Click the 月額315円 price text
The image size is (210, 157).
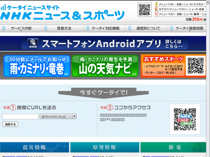click(196, 19)
